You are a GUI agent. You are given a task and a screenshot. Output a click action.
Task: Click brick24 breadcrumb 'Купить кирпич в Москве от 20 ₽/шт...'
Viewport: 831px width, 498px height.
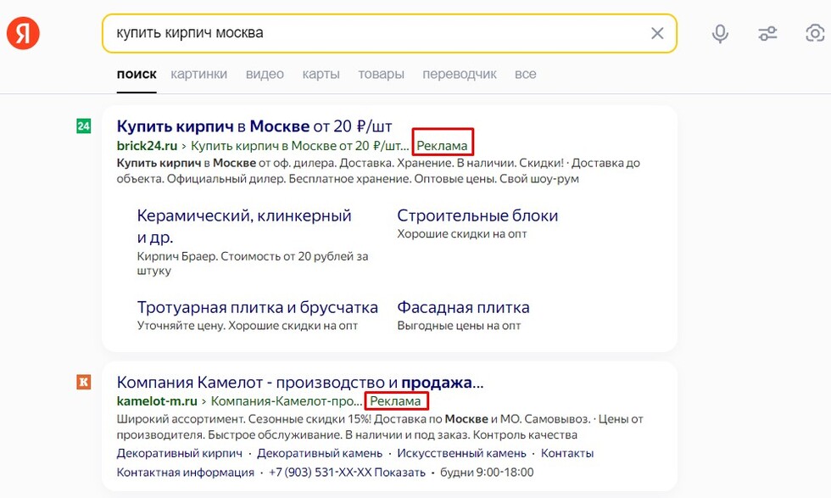[300, 145]
